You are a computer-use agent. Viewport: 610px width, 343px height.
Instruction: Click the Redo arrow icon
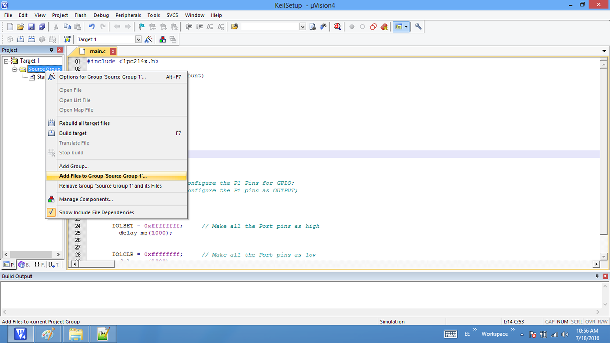(x=103, y=27)
